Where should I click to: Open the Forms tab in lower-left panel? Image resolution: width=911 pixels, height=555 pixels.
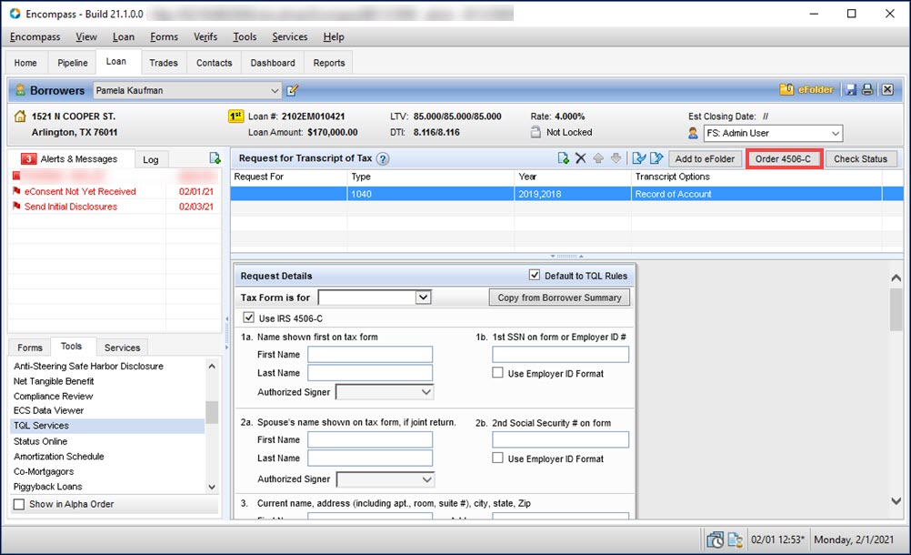30,348
